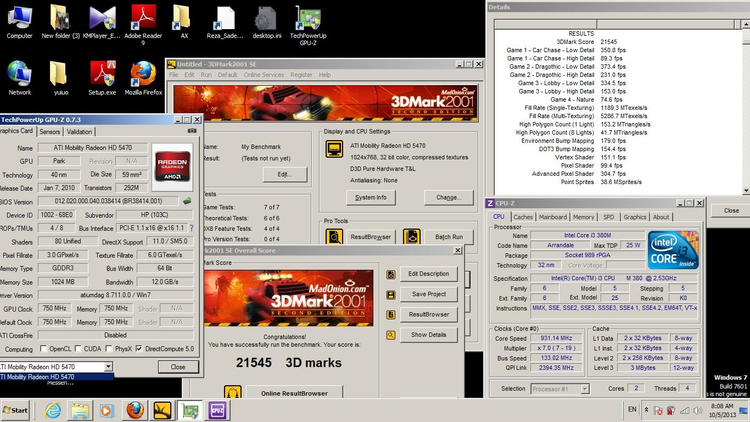Click the Edit... project button

coord(284,175)
